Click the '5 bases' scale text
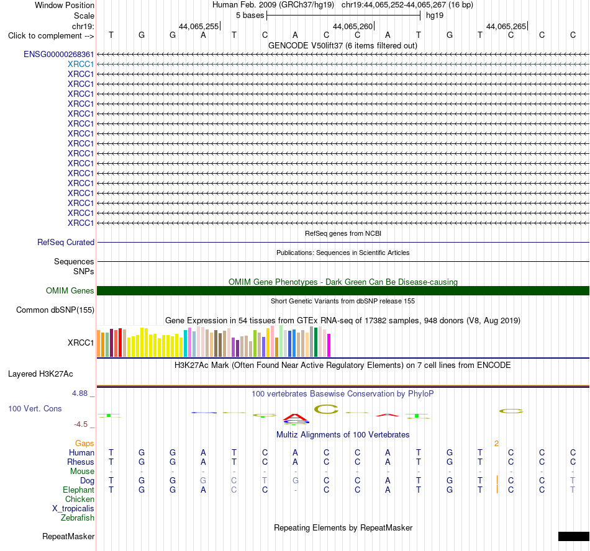The height and width of the screenshot is (551, 590). pos(250,16)
